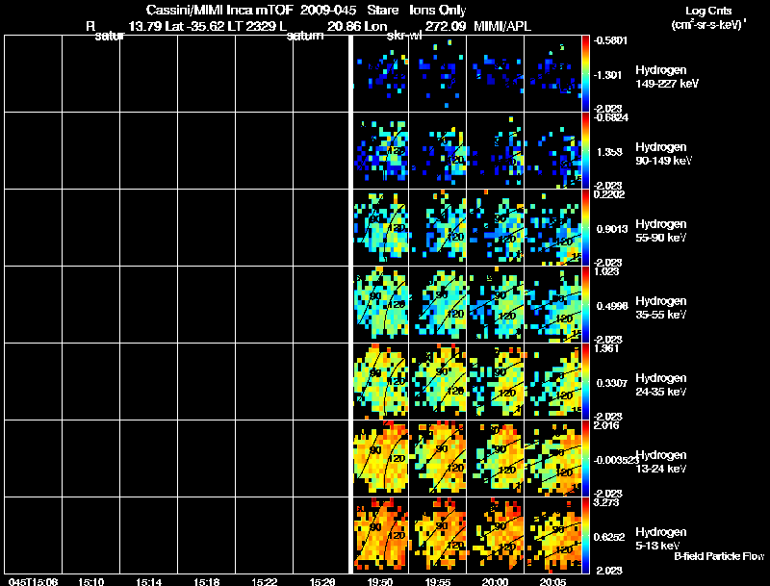This screenshot has width=770, height=586.
Task: Click the 'Hydrogen 5-13 keV' label
Action: coord(661,539)
